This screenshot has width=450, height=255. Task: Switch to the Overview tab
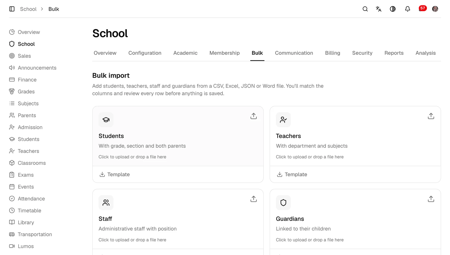point(105,53)
